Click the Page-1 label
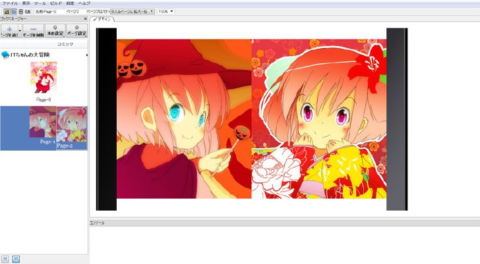The width and height of the screenshot is (480, 264). (x=47, y=142)
